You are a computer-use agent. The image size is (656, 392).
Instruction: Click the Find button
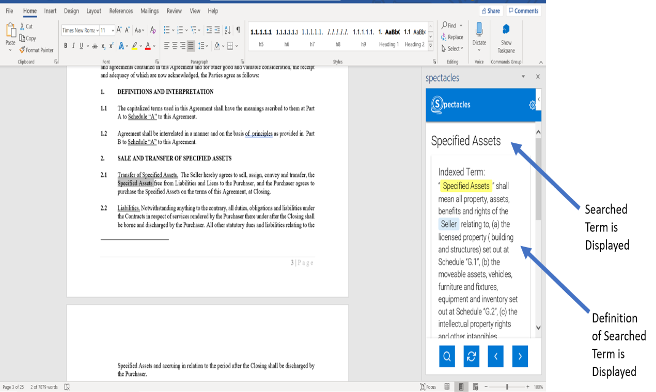pyautogui.click(x=449, y=25)
